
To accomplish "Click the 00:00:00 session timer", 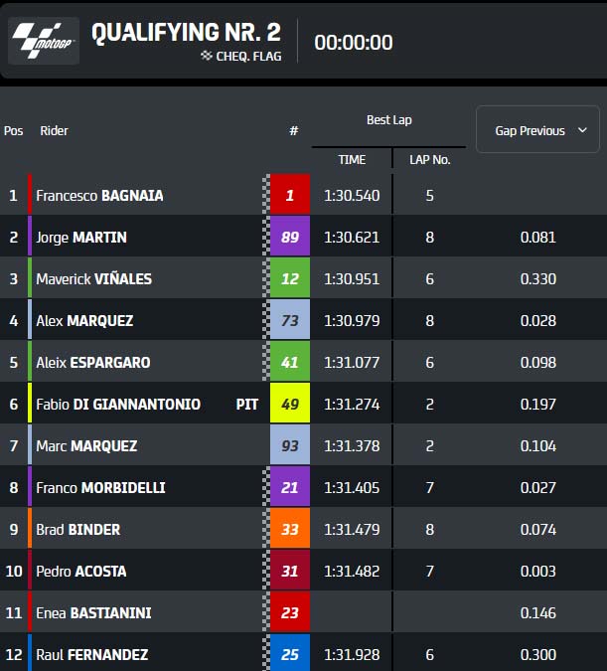I will coord(354,43).
